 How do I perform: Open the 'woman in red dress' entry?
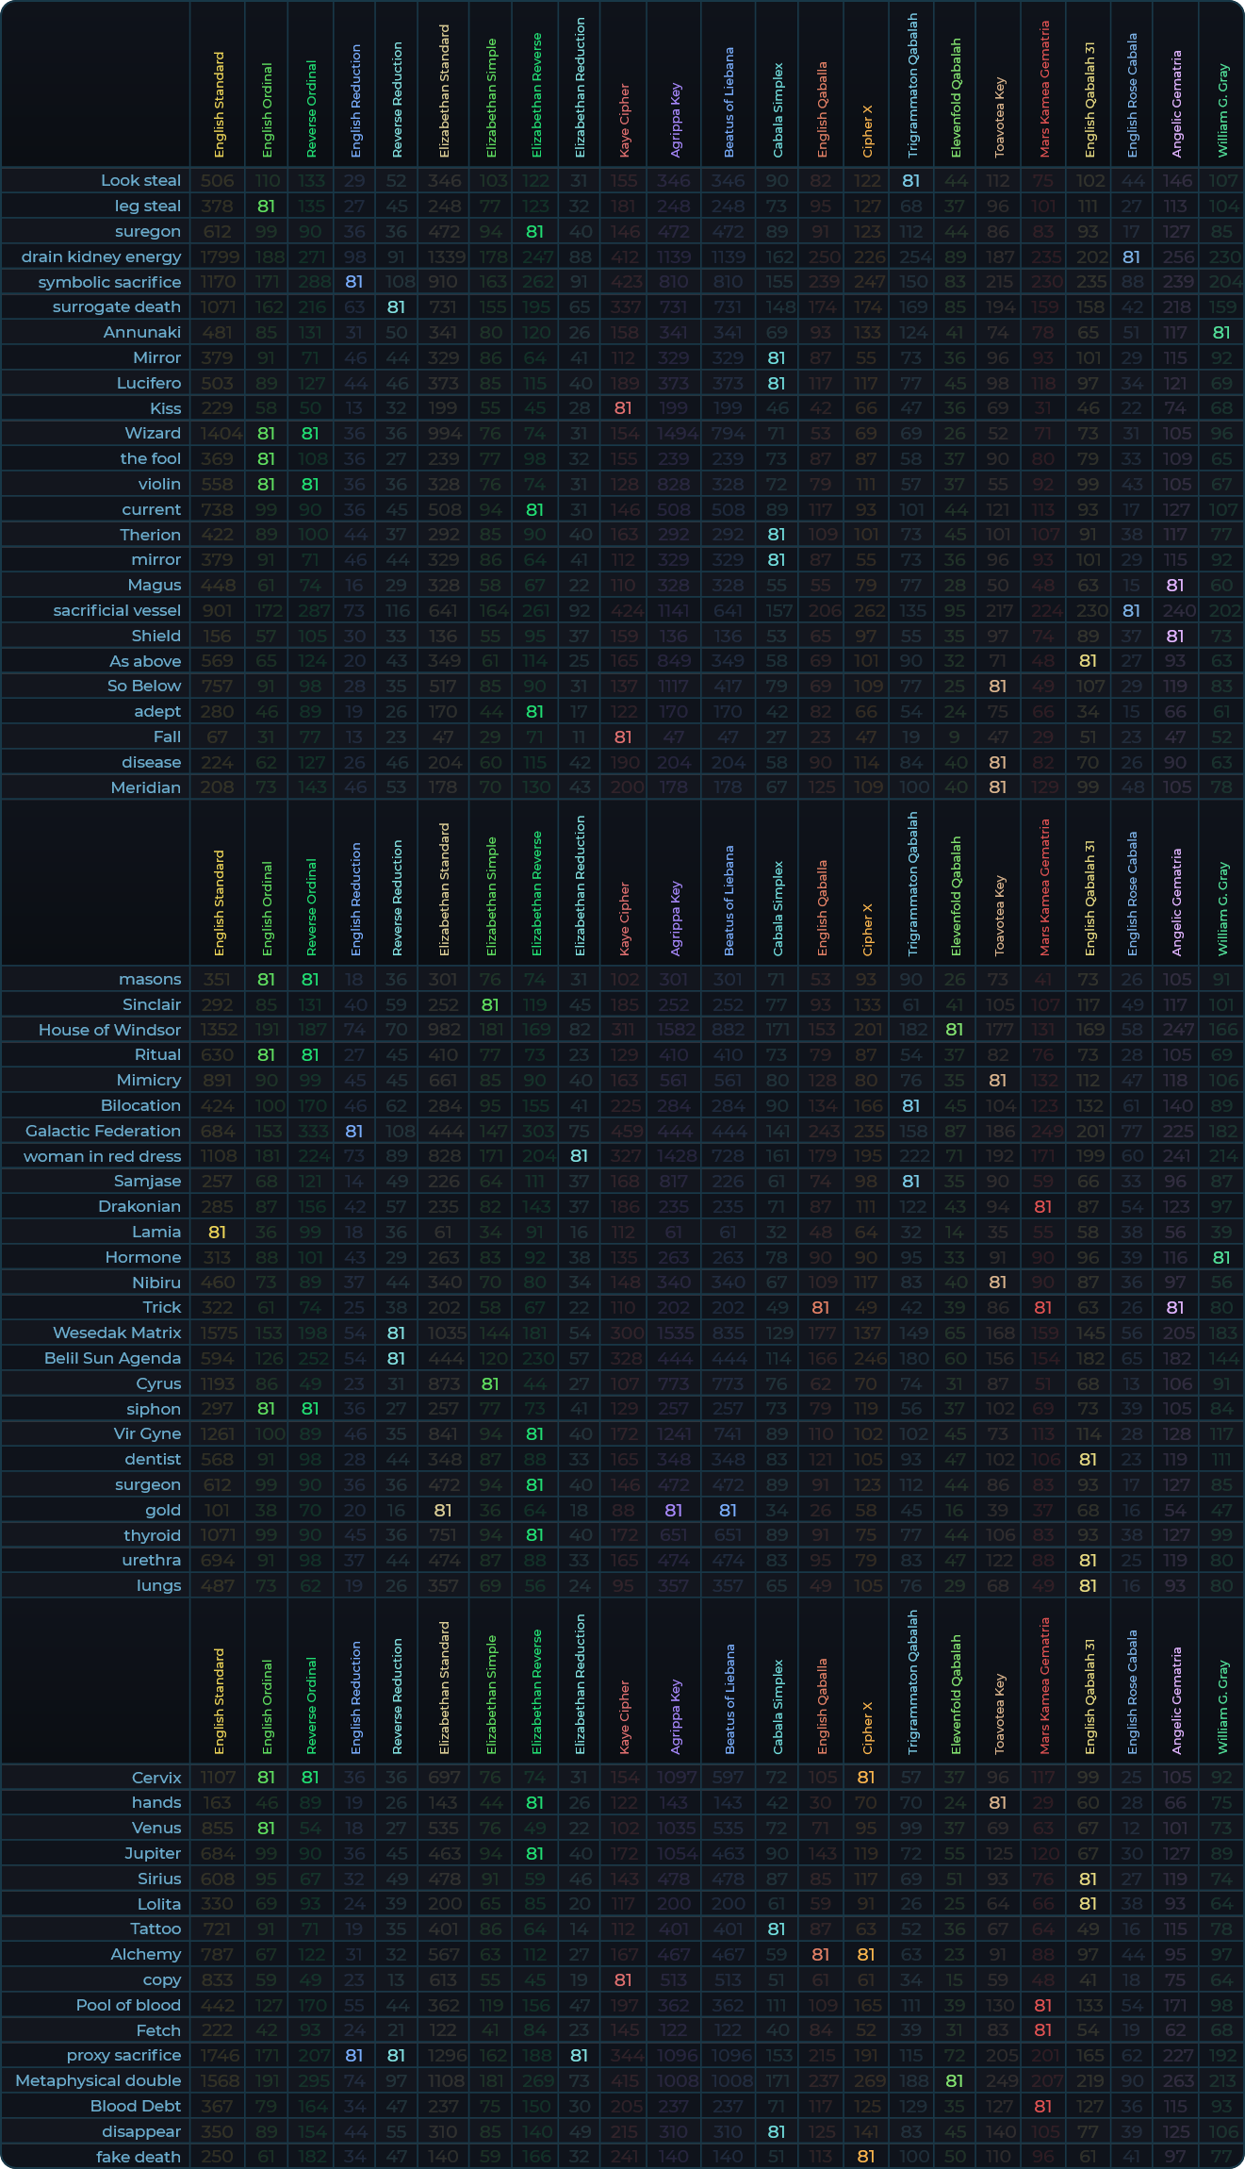pyautogui.click(x=102, y=1156)
